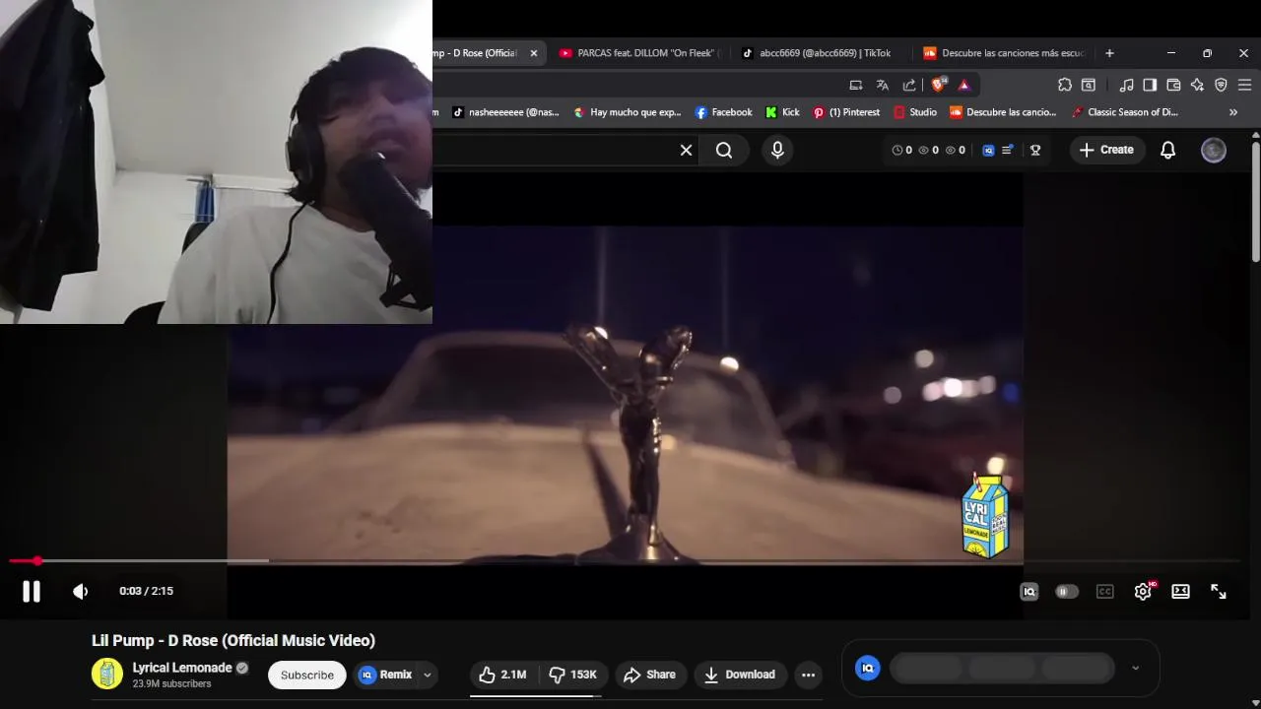This screenshot has width=1261, height=709.
Task: Subscribe to Lyrical Lemonade
Action: click(307, 675)
